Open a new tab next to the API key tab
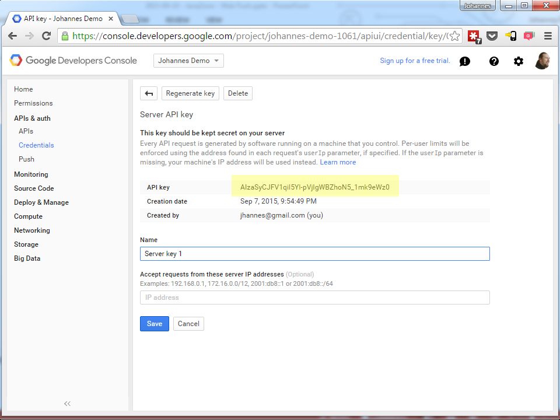 pyautogui.click(x=130, y=19)
